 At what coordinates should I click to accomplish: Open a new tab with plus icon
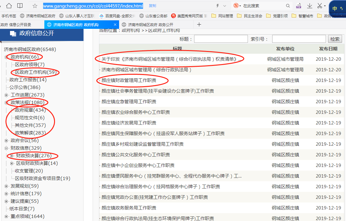coord(199,25)
